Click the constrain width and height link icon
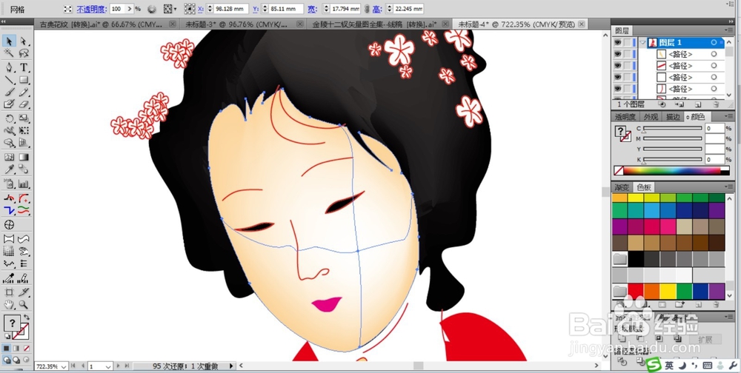Screen dimensions: 741x373 point(367,9)
